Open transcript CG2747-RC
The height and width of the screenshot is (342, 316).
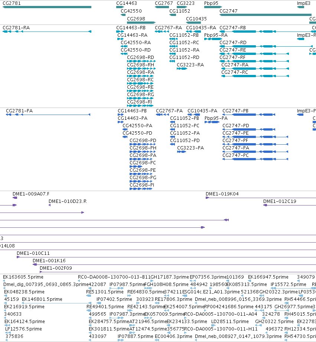pyautogui.click(x=235, y=72)
